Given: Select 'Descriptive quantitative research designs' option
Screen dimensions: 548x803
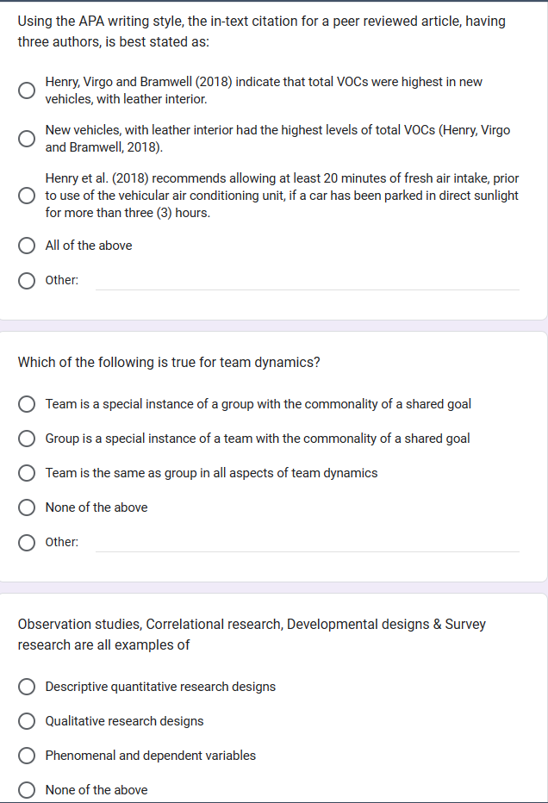Looking at the screenshot, I should click(27, 687).
